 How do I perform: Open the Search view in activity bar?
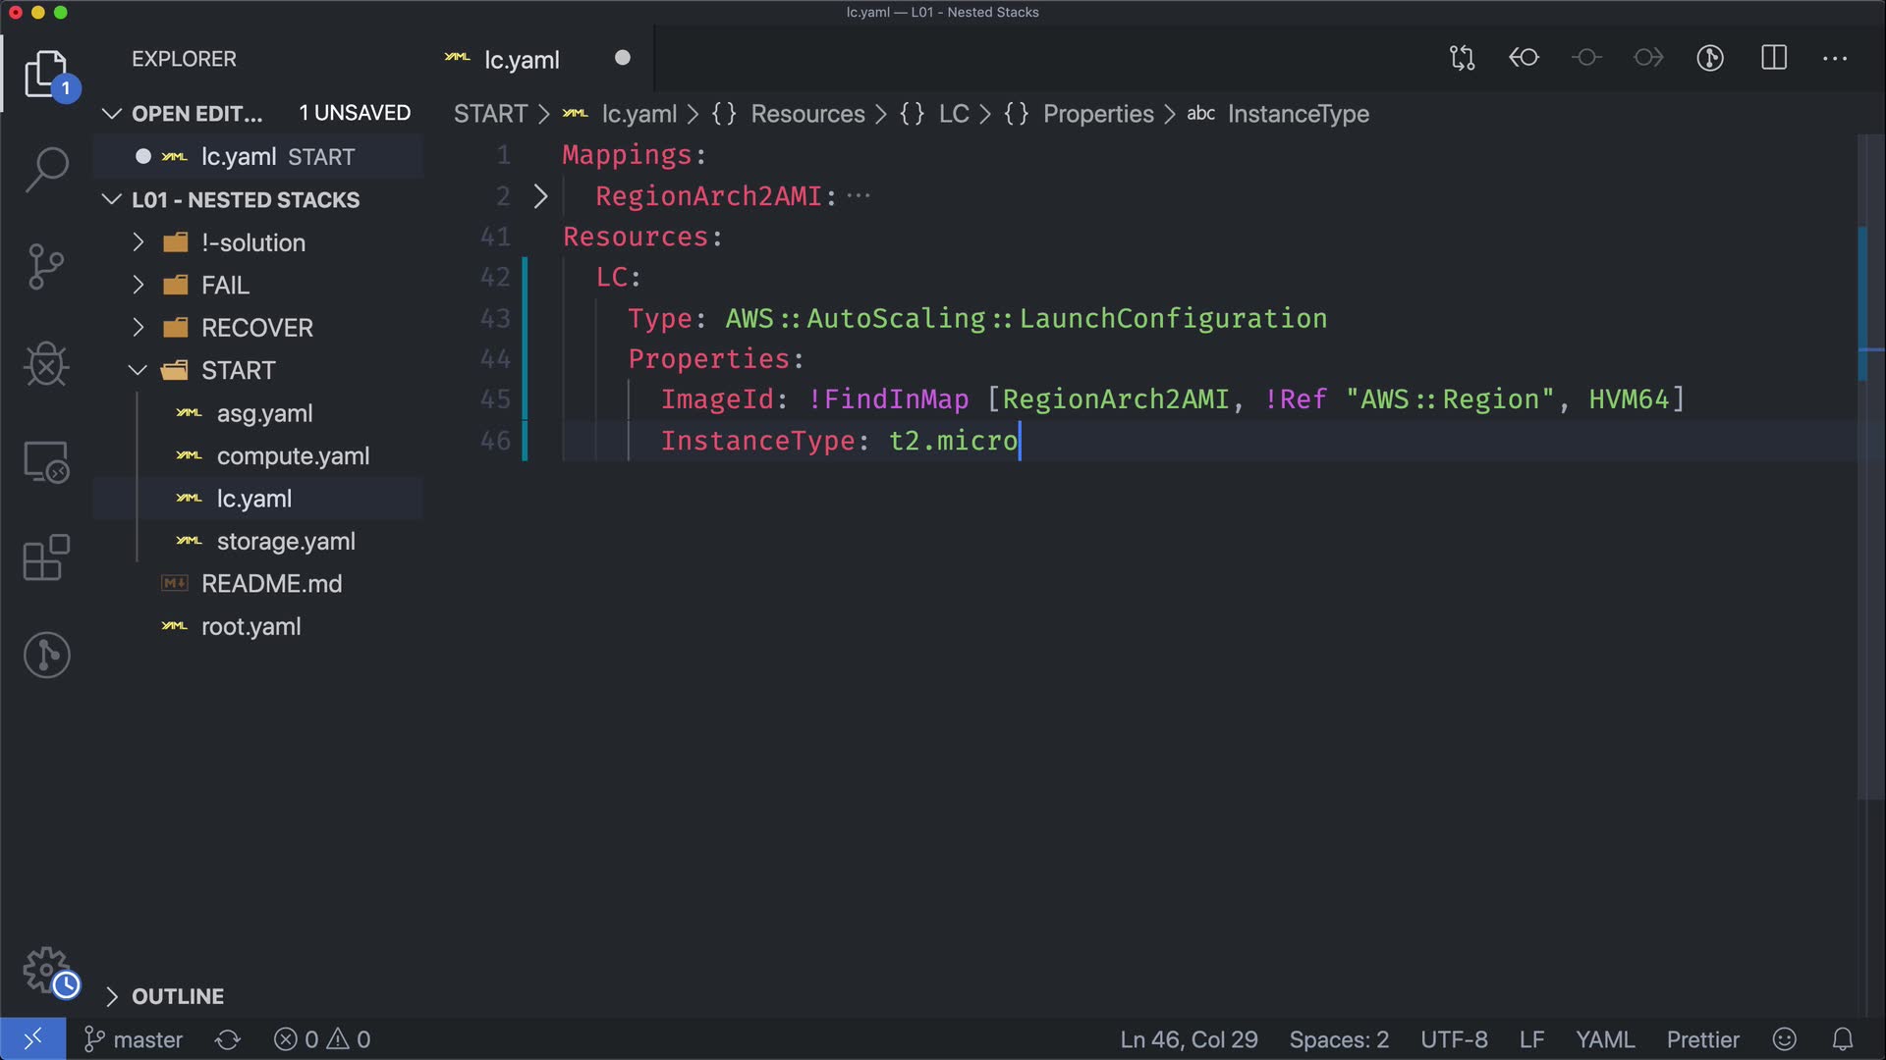click(46, 169)
